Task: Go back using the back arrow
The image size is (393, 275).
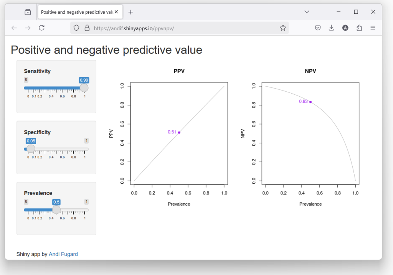Action: 14,28
